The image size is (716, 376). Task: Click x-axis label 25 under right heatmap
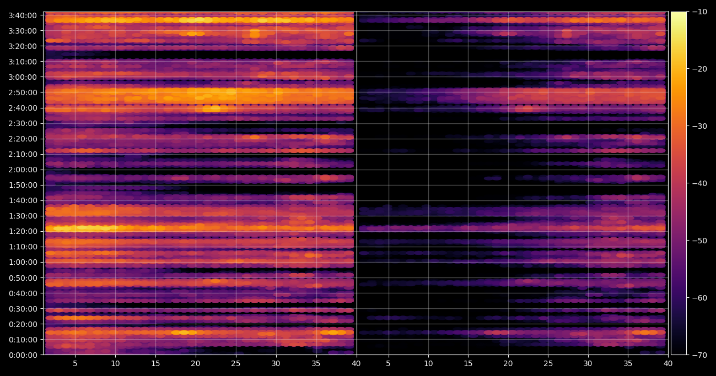point(548,363)
